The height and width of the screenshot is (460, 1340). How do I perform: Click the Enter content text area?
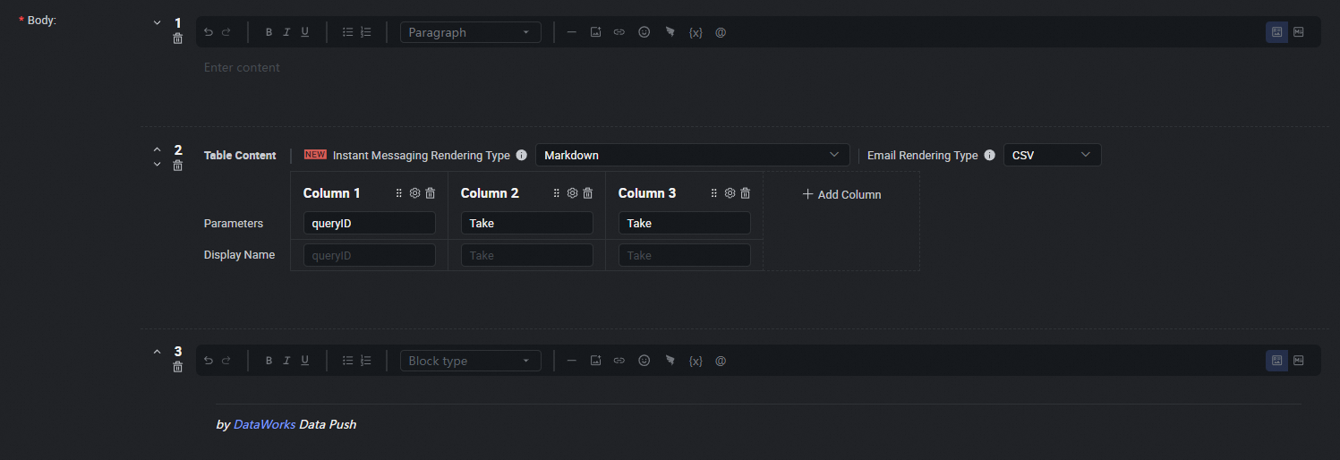coord(242,67)
